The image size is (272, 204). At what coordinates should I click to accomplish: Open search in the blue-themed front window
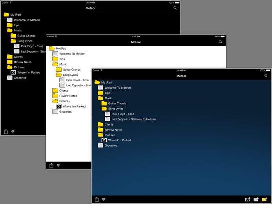266,76
